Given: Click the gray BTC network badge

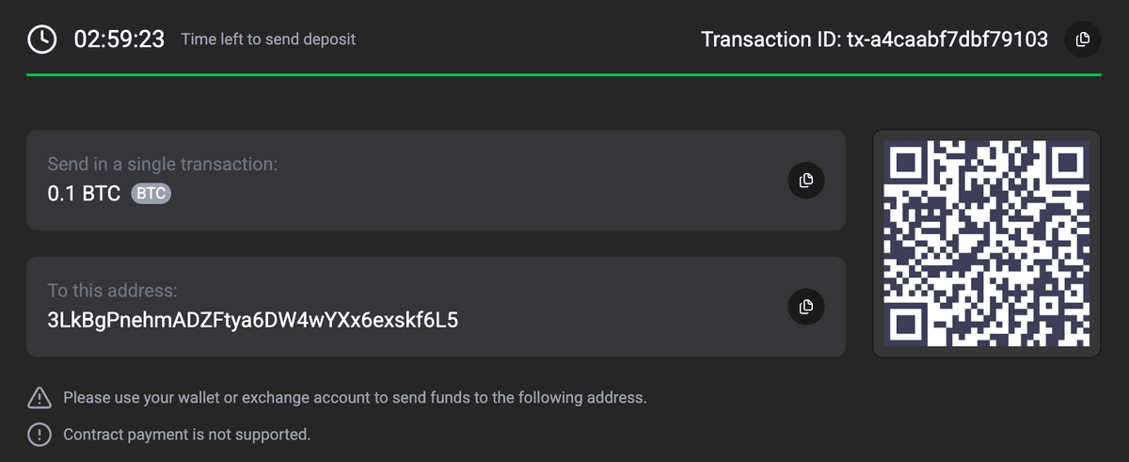Looking at the screenshot, I should (151, 195).
